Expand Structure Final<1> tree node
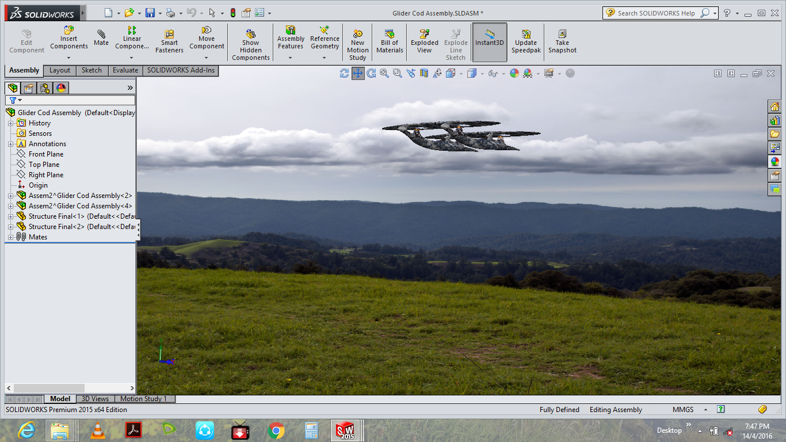Image resolution: width=786 pixels, height=442 pixels. (x=10, y=216)
